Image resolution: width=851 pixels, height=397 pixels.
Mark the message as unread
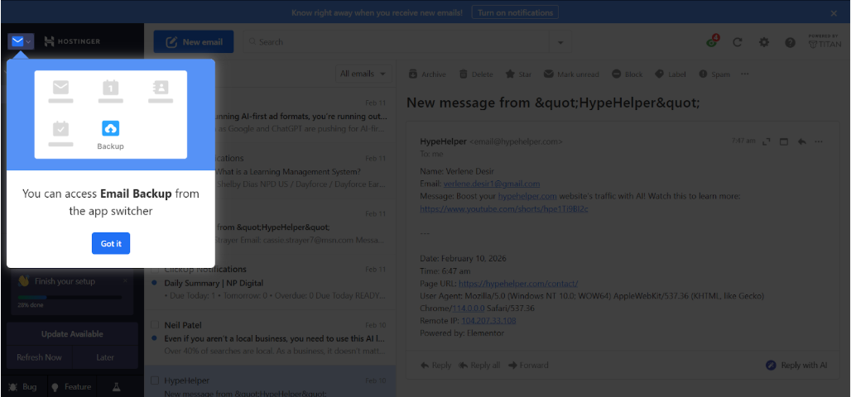(571, 74)
